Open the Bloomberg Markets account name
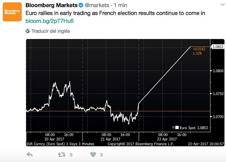The image size is (226, 162). pyautogui.click(x=51, y=5)
